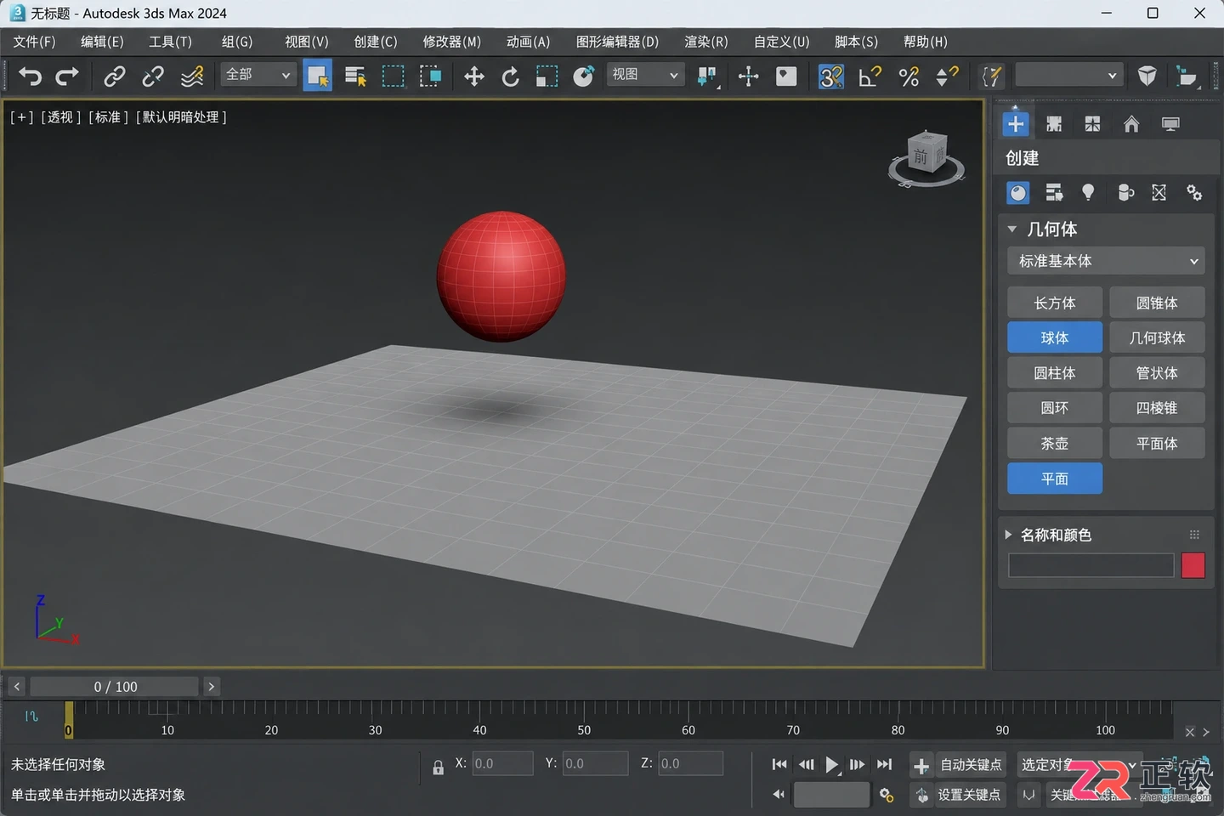Select the Unlink selection tool

(x=153, y=76)
